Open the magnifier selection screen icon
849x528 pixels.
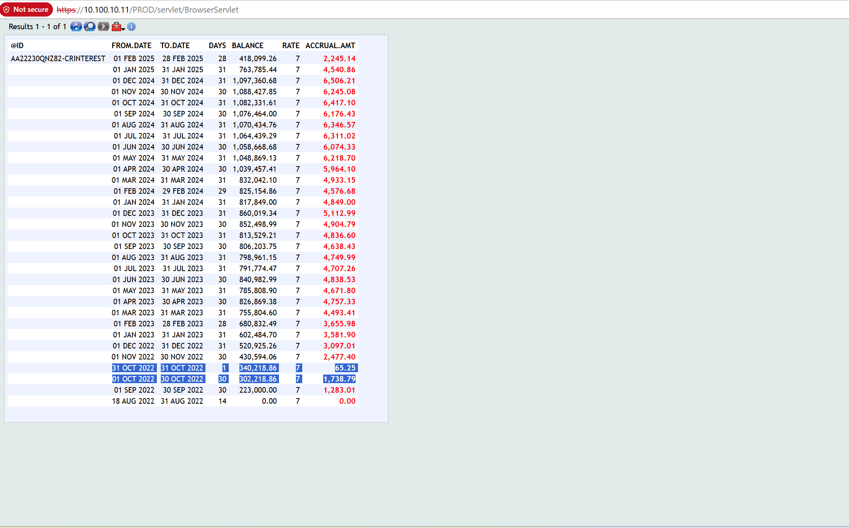(x=90, y=26)
